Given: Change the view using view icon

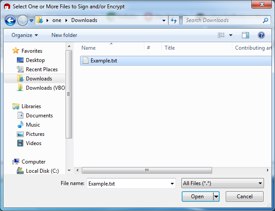Looking at the screenshot, I should 221,35.
